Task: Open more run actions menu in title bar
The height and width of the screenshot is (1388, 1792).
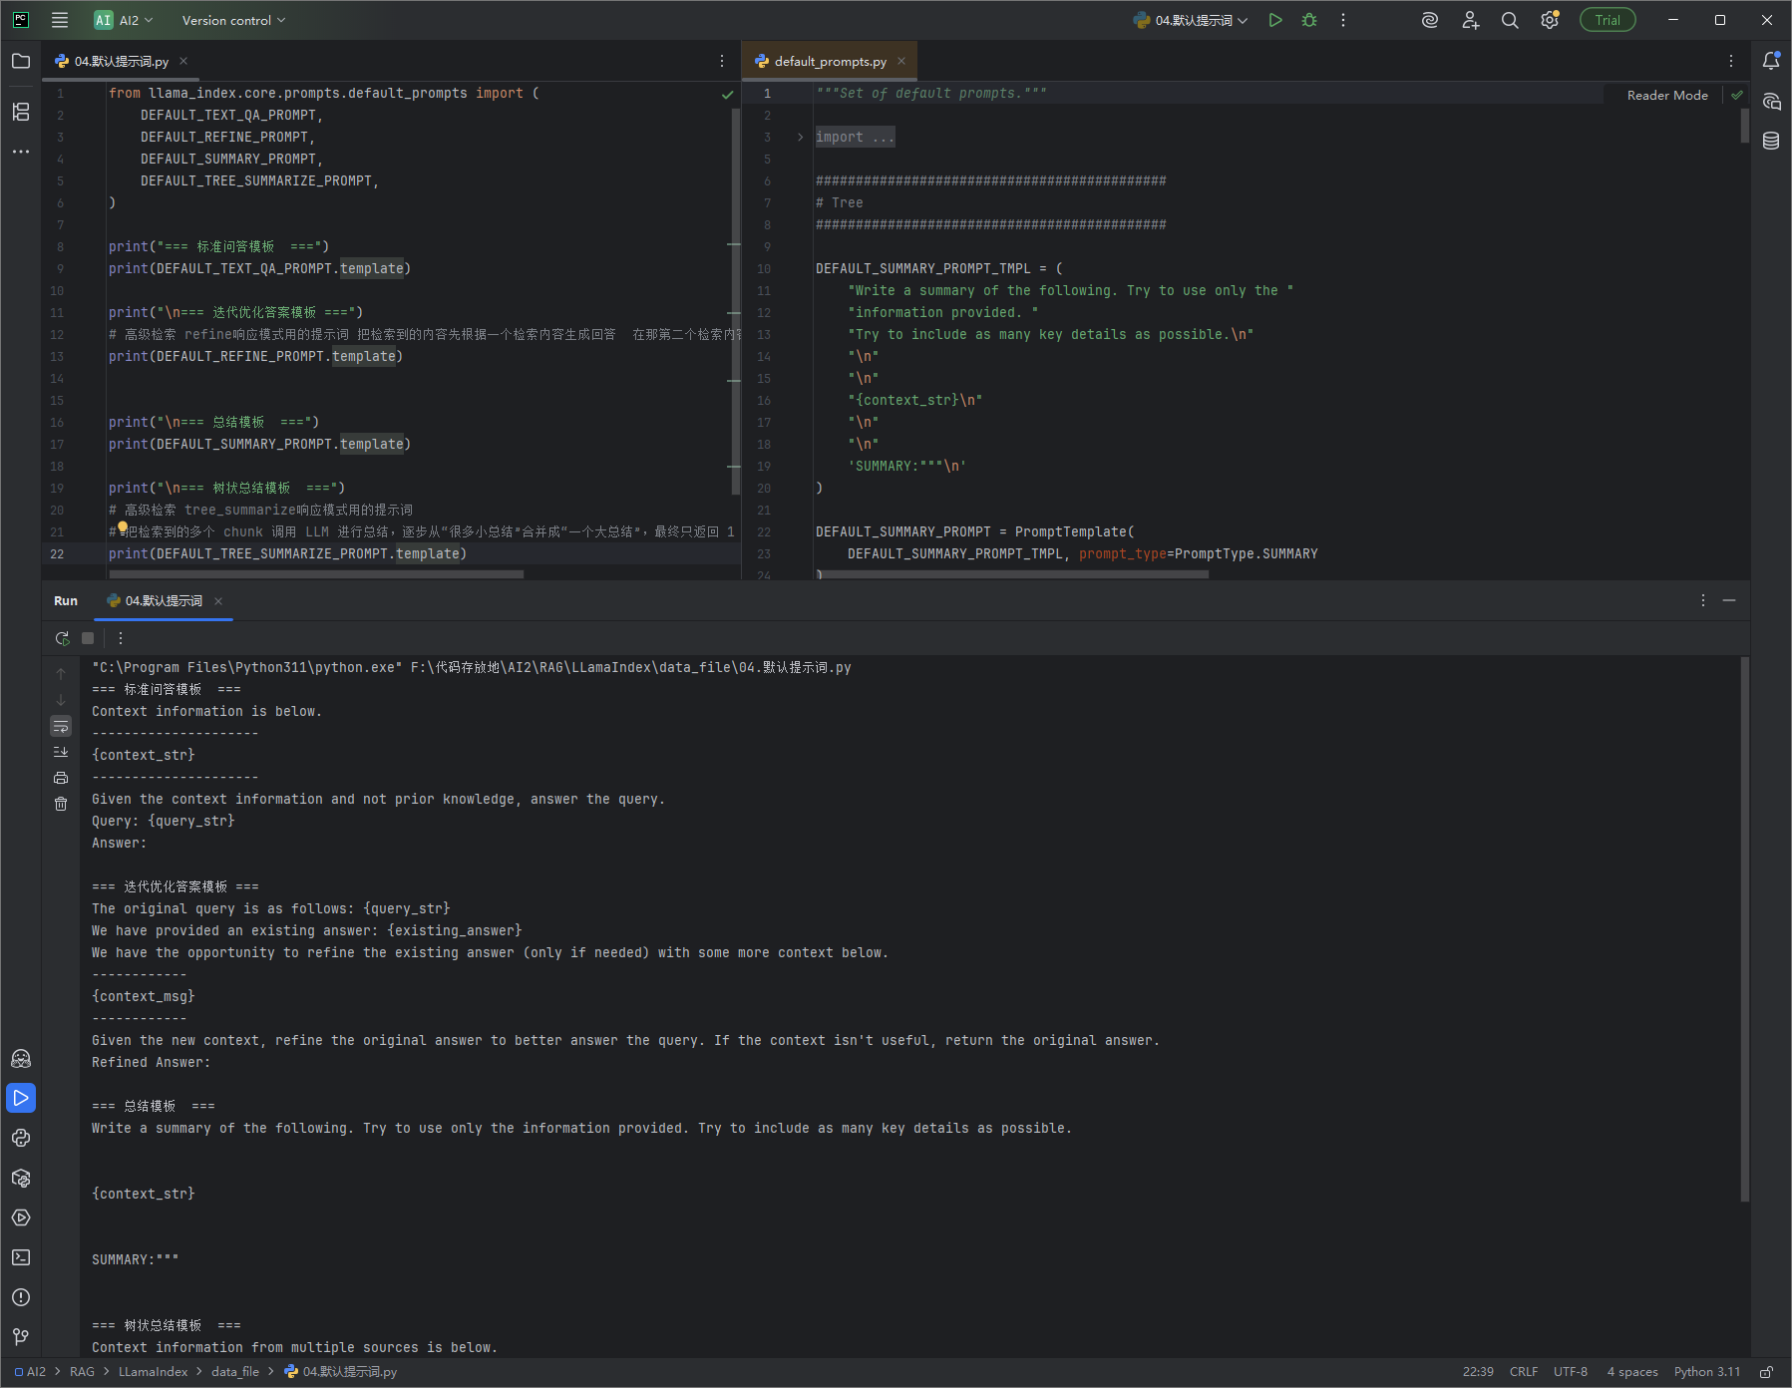Action: pyautogui.click(x=1343, y=20)
